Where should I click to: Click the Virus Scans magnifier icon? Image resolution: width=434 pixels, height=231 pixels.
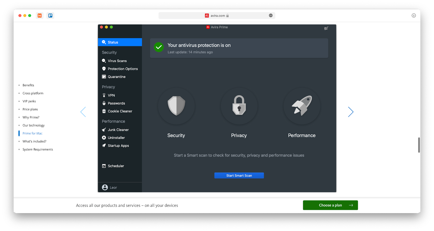click(x=104, y=61)
